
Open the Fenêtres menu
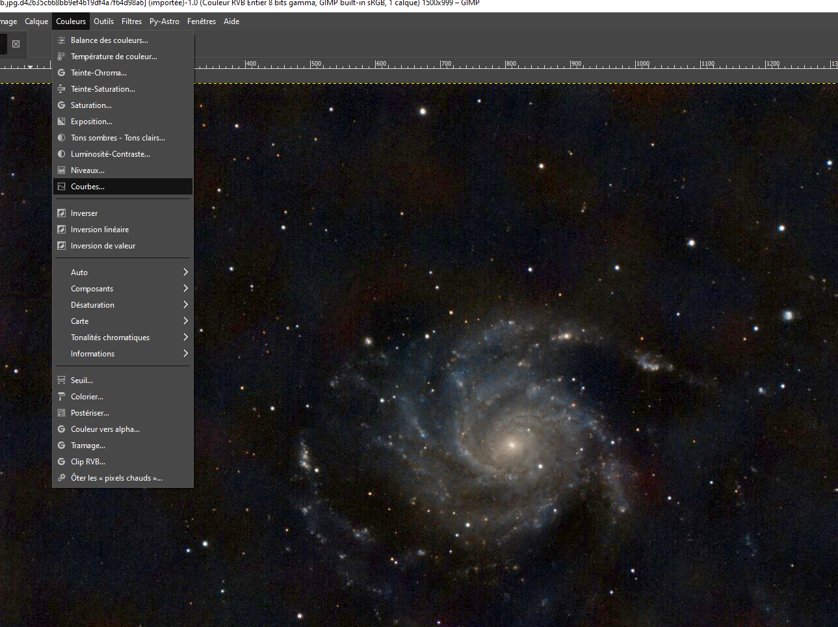202,21
